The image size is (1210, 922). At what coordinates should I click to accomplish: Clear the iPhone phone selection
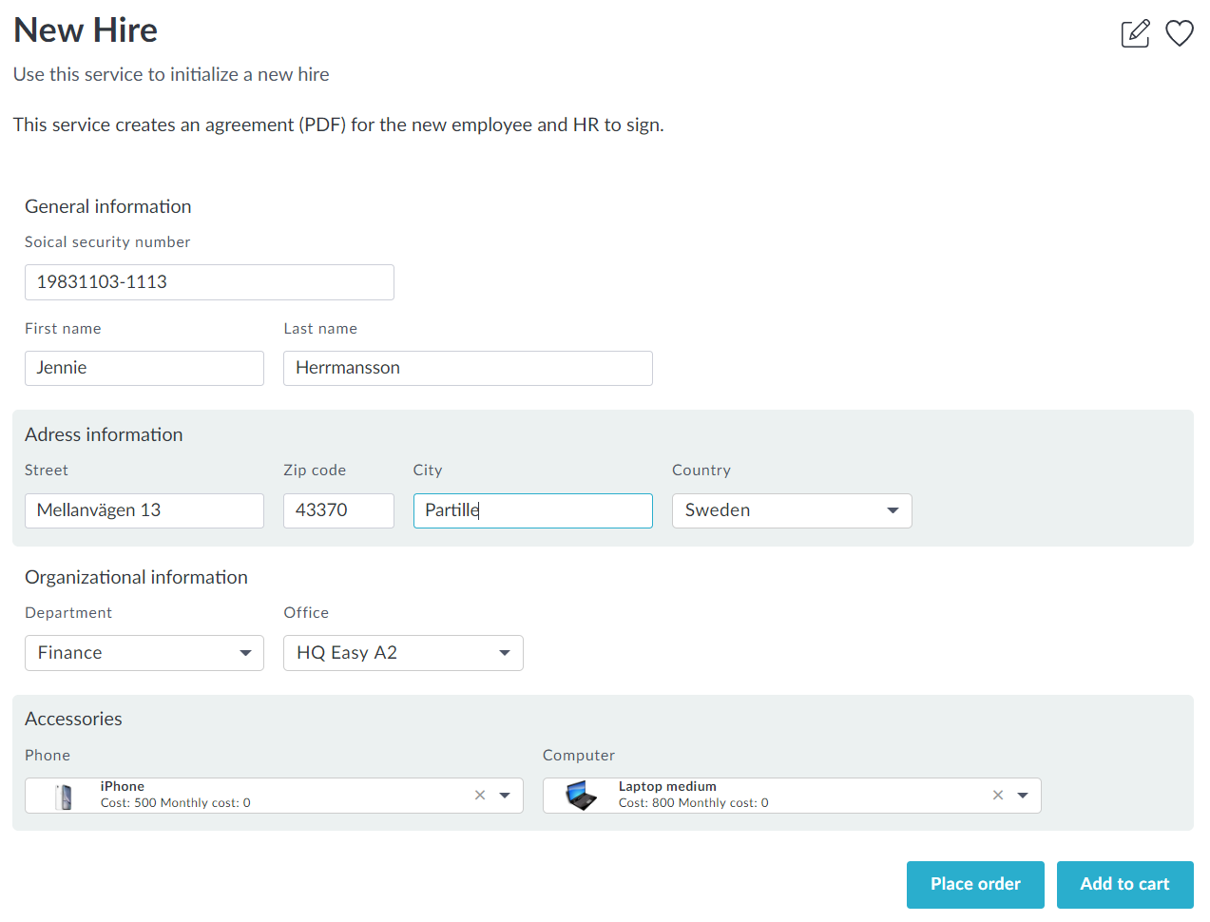(x=480, y=796)
